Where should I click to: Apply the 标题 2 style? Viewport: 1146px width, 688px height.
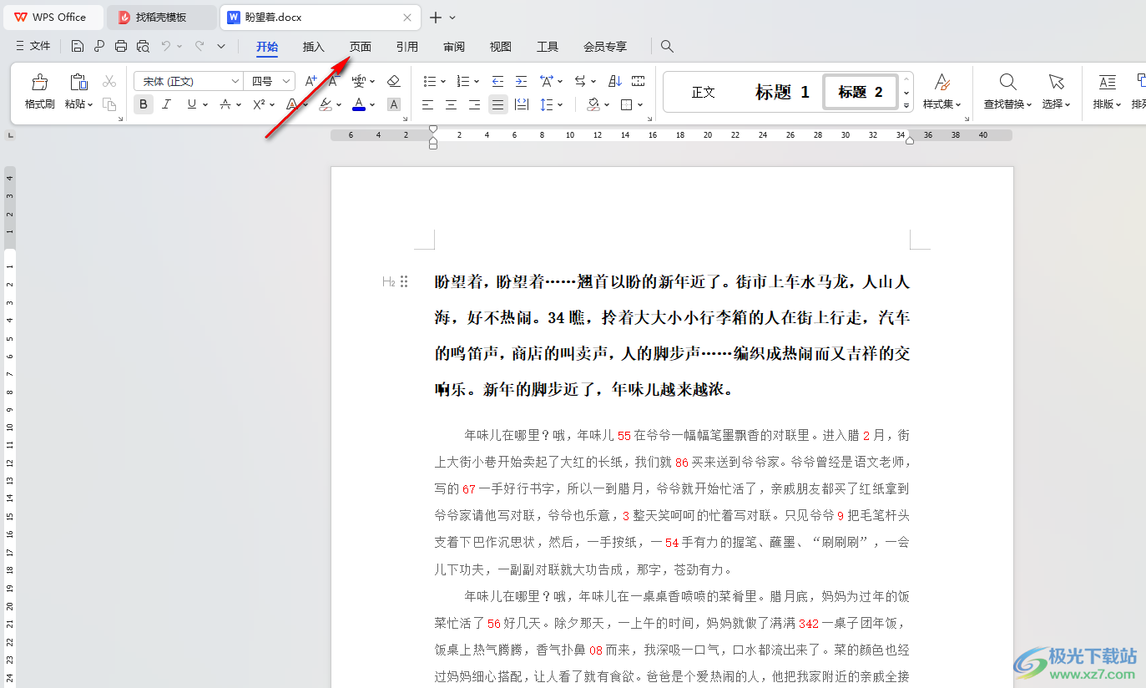click(861, 92)
